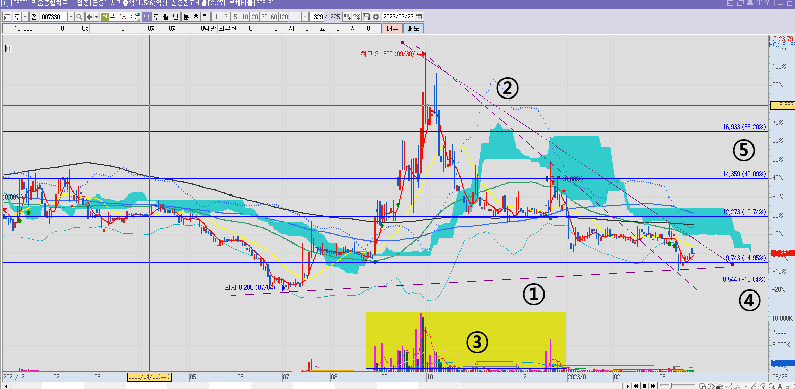Image resolution: width=795 pixels, height=389 pixels.
Task: Click the 매수 buy button
Action: pyautogui.click(x=393, y=28)
